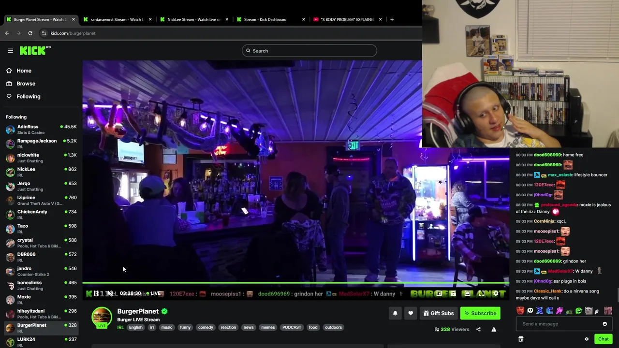Open the hamburger sidebar menu
The height and width of the screenshot is (348, 619).
10,50
